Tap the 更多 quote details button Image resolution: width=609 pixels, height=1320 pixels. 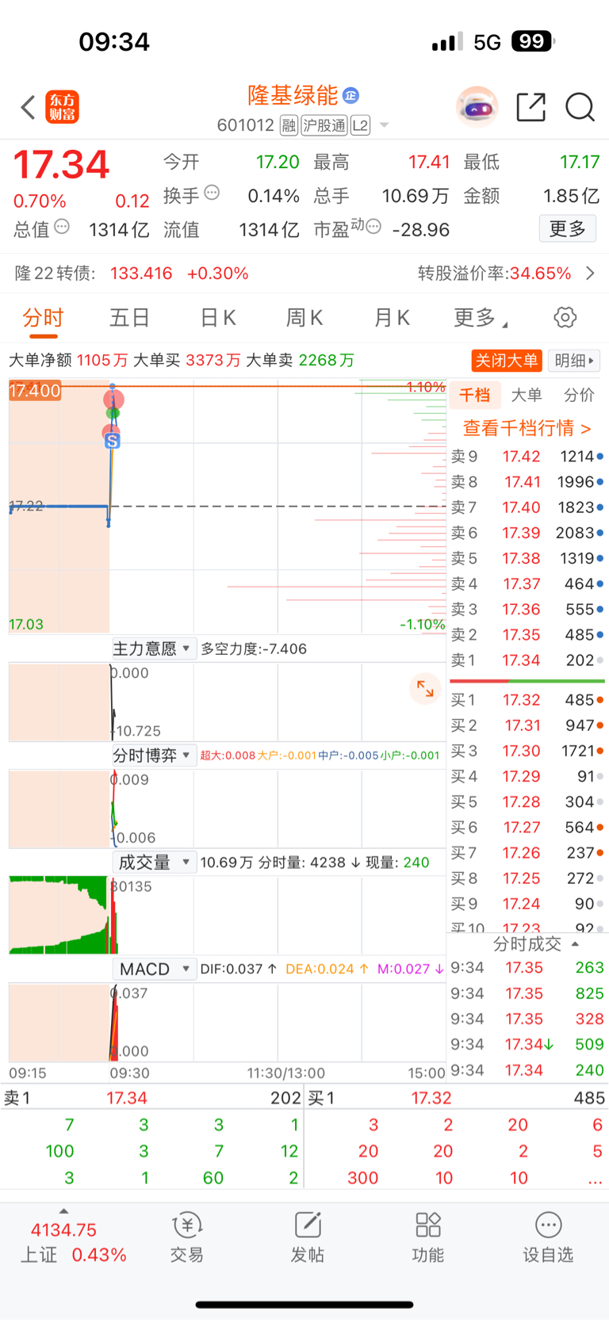pos(568,229)
